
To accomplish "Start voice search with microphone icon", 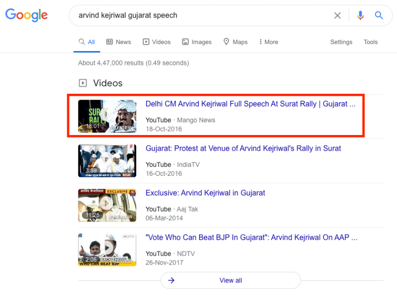I will click(360, 16).
